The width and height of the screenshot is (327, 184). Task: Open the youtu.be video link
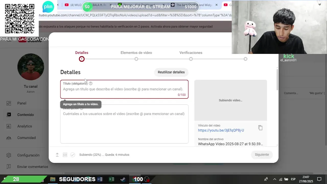click(221, 130)
